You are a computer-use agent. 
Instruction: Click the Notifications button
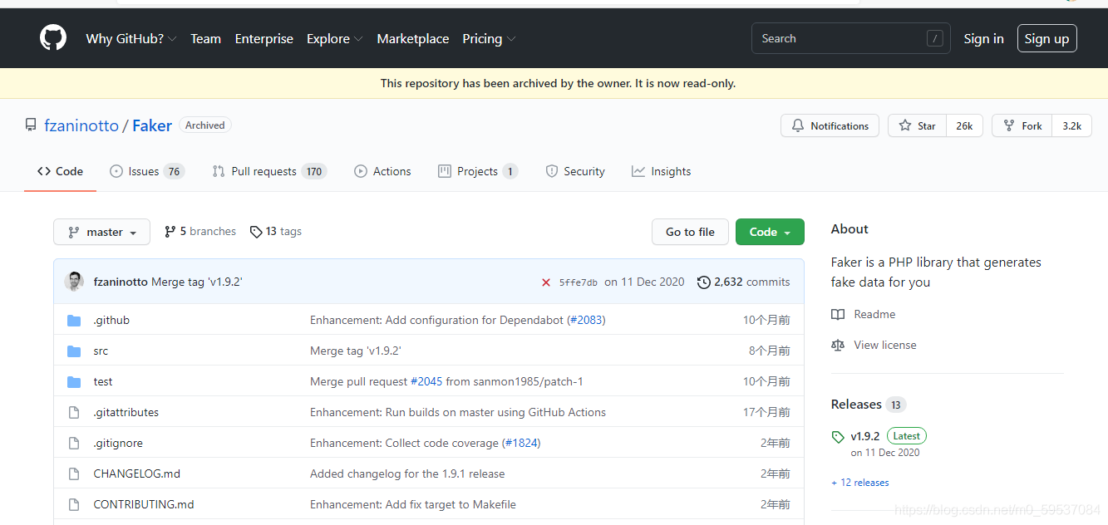pos(830,125)
